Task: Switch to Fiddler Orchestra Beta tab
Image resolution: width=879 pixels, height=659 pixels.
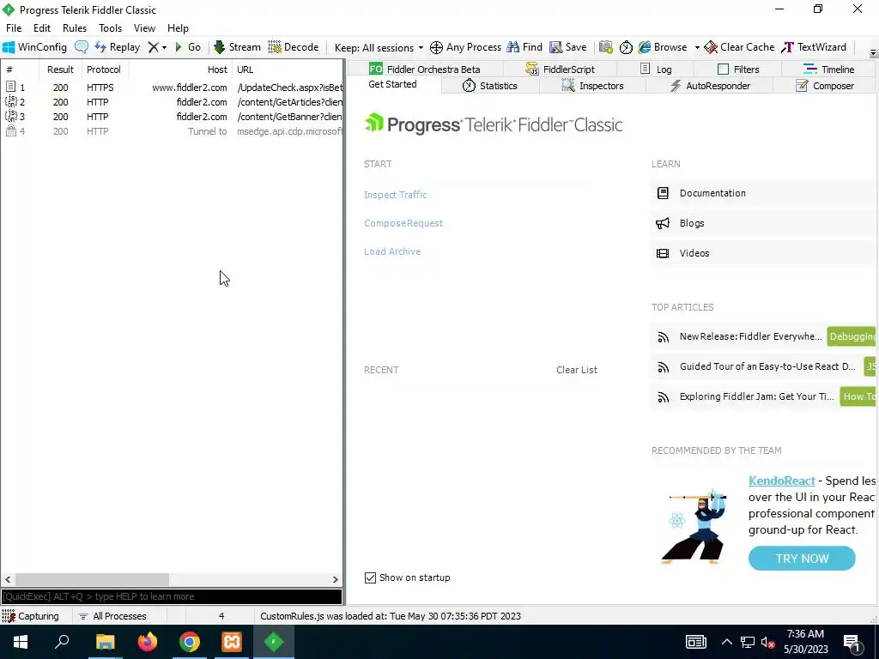Action: coord(424,69)
